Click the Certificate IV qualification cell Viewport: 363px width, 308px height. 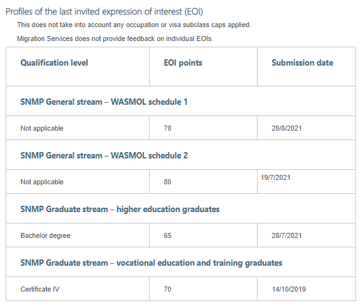78,289
